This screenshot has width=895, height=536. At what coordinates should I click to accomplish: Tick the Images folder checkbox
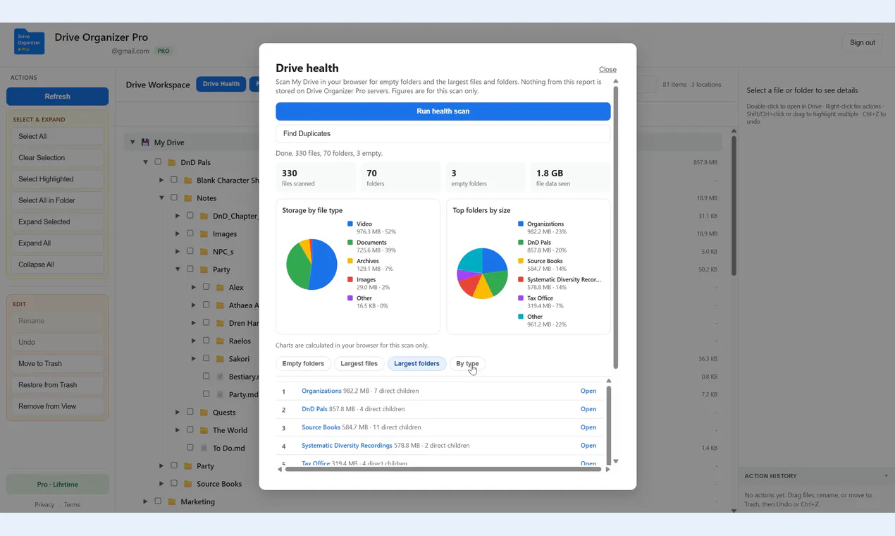[190, 233]
